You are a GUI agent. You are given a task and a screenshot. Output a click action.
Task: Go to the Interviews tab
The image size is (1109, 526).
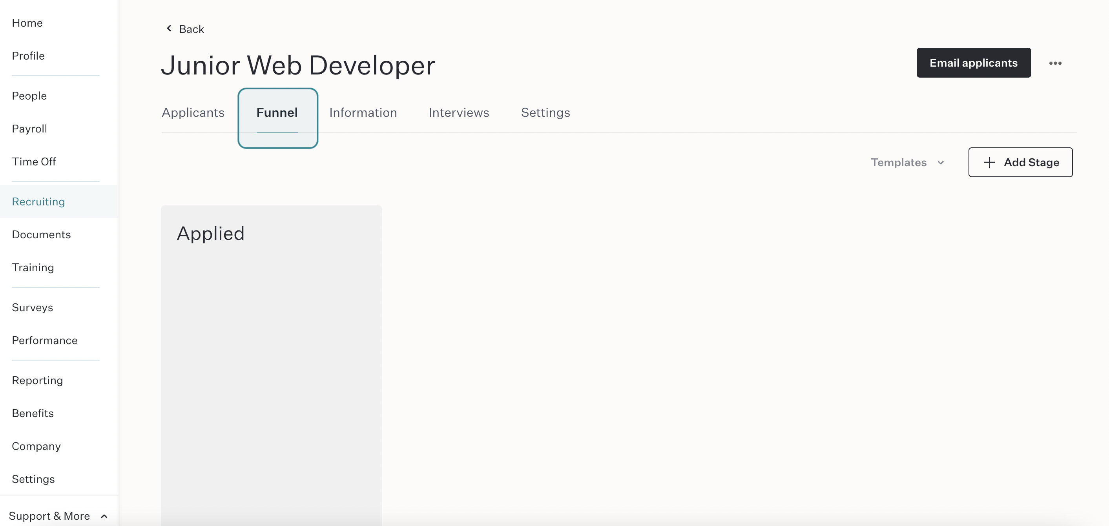coord(459,112)
